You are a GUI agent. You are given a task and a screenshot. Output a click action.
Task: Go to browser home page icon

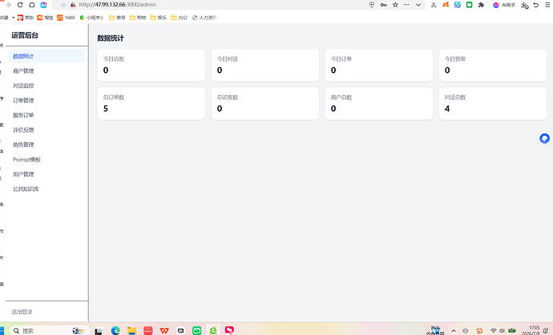[32, 5]
